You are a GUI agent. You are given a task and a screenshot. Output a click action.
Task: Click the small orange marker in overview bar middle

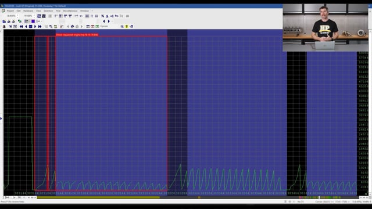199,197
